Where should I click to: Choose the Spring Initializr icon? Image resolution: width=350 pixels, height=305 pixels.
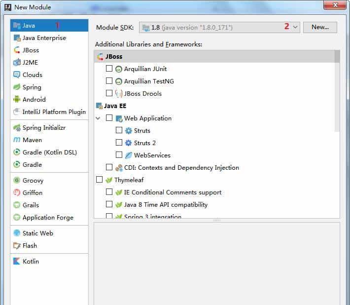(17, 128)
